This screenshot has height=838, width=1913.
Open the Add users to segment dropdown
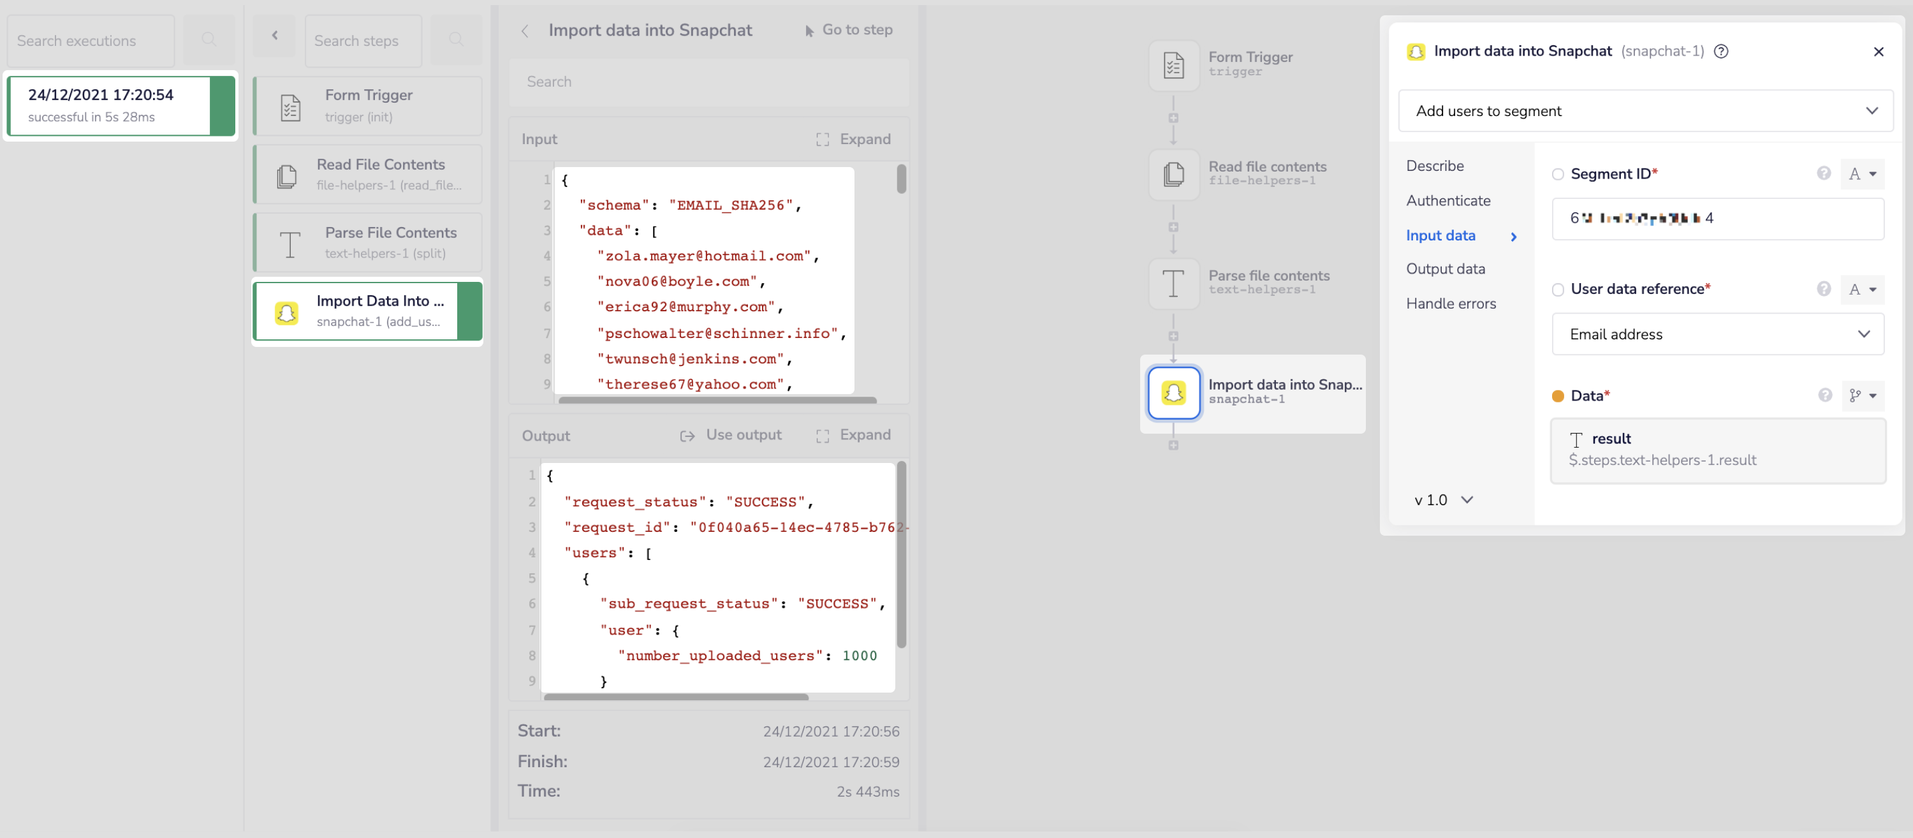[x=1645, y=111]
